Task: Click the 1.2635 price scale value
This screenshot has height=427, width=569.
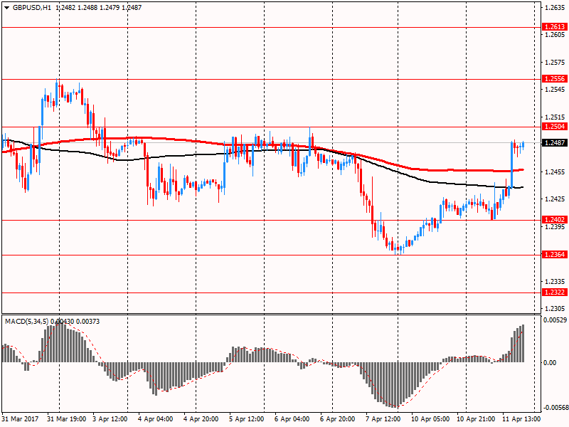Action: coord(555,7)
